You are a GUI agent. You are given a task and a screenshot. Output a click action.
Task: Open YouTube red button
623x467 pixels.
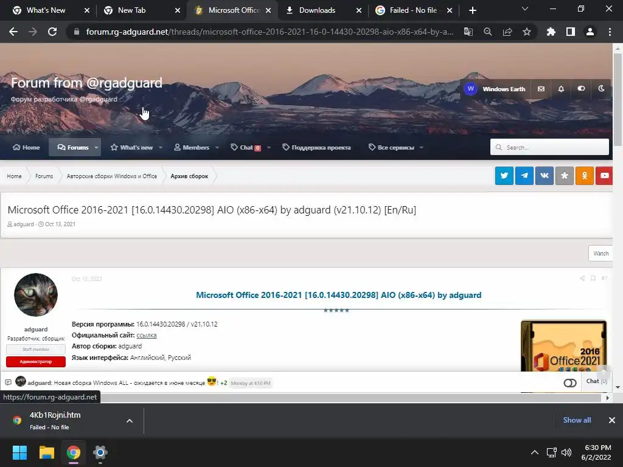coord(604,176)
